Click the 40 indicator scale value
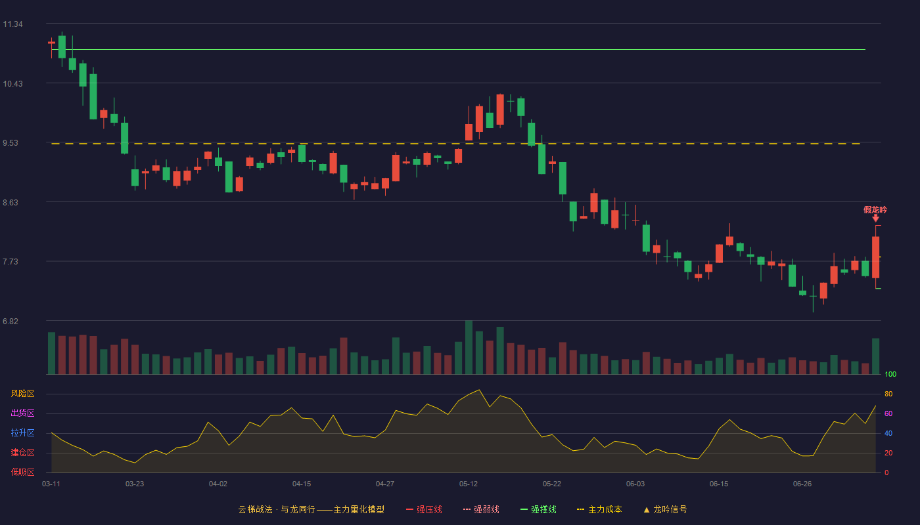 [x=888, y=433]
